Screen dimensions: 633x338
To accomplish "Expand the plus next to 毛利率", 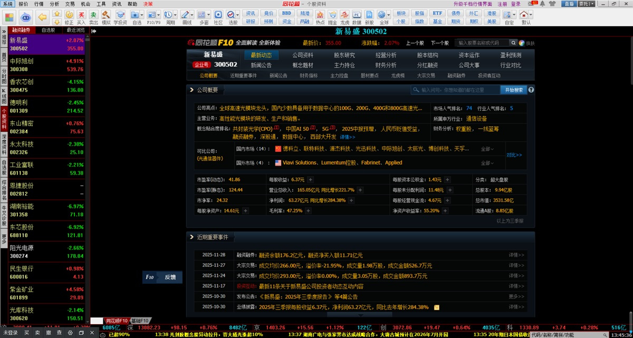I will pyautogui.click(x=308, y=211).
